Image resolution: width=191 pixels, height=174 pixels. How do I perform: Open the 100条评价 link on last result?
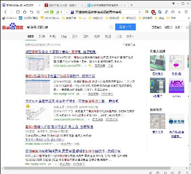pyautogui.click(x=79, y=164)
